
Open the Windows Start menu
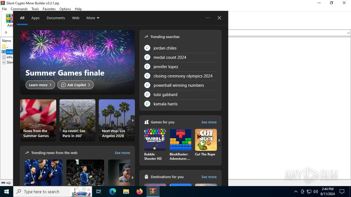(7, 192)
